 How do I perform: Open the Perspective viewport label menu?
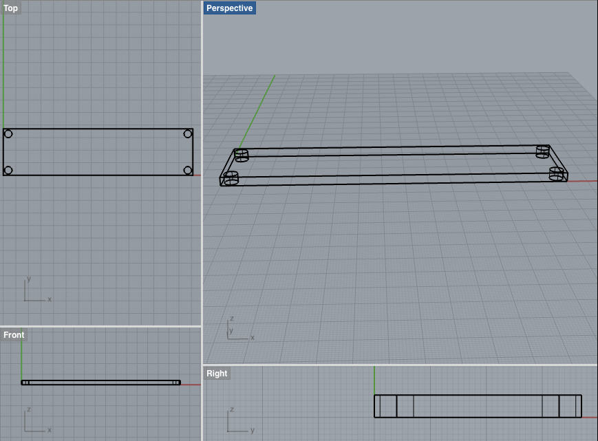pyautogui.click(x=230, y=8)
